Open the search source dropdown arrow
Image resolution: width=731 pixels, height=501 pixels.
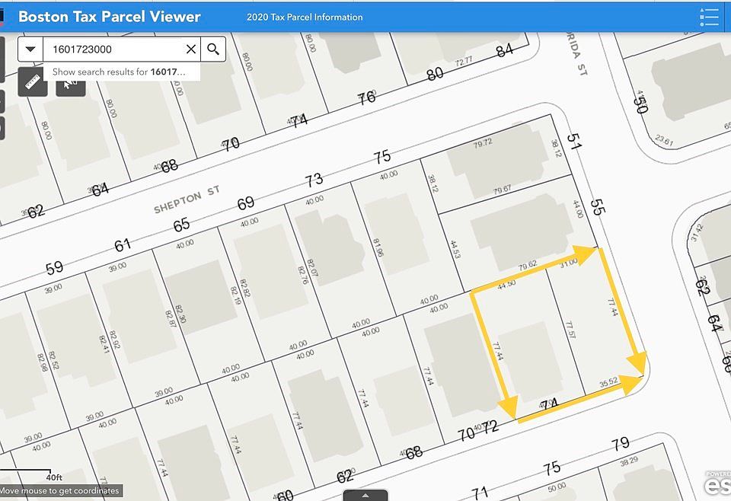(30, 49)
